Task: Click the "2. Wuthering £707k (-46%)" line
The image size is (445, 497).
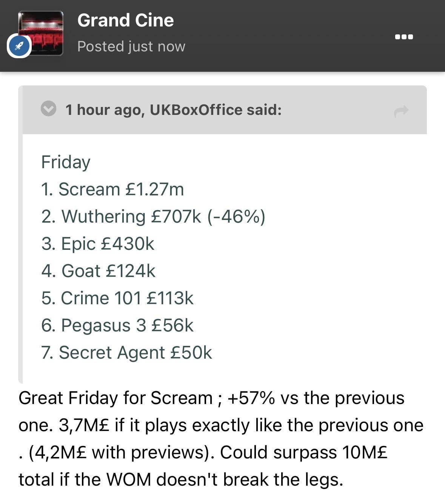Action: point(153,217)
